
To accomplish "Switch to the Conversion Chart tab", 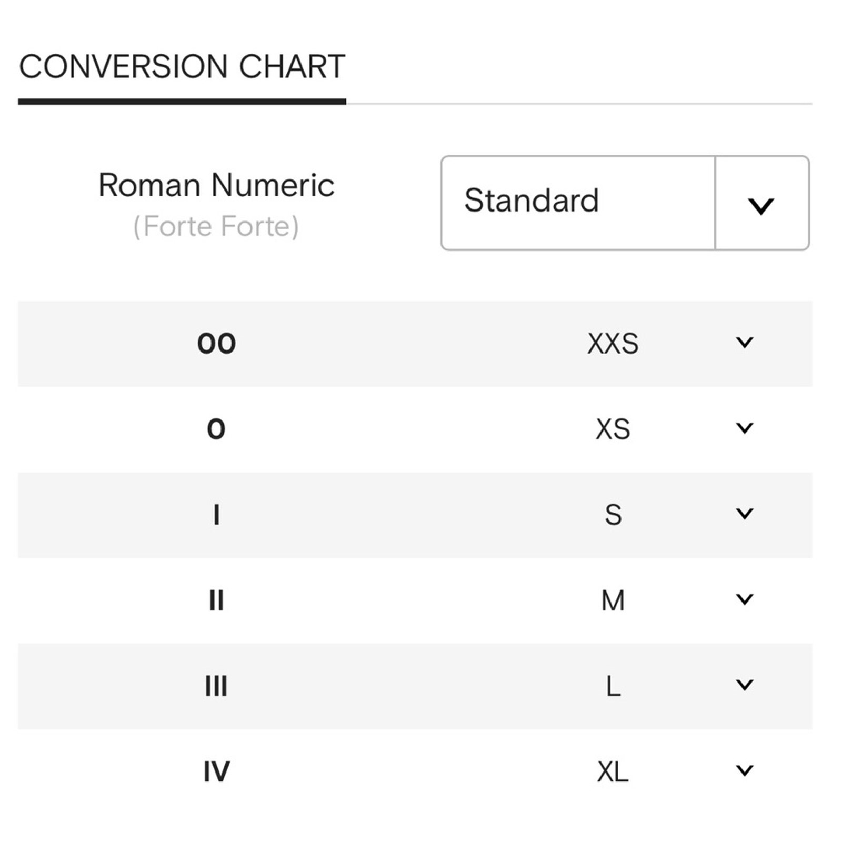I will point(182,67).
